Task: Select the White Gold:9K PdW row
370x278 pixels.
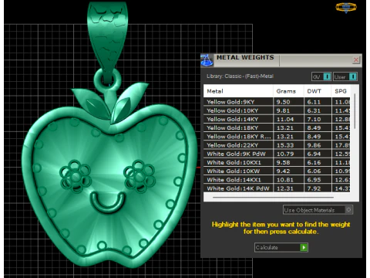Action: coord(277,154)
